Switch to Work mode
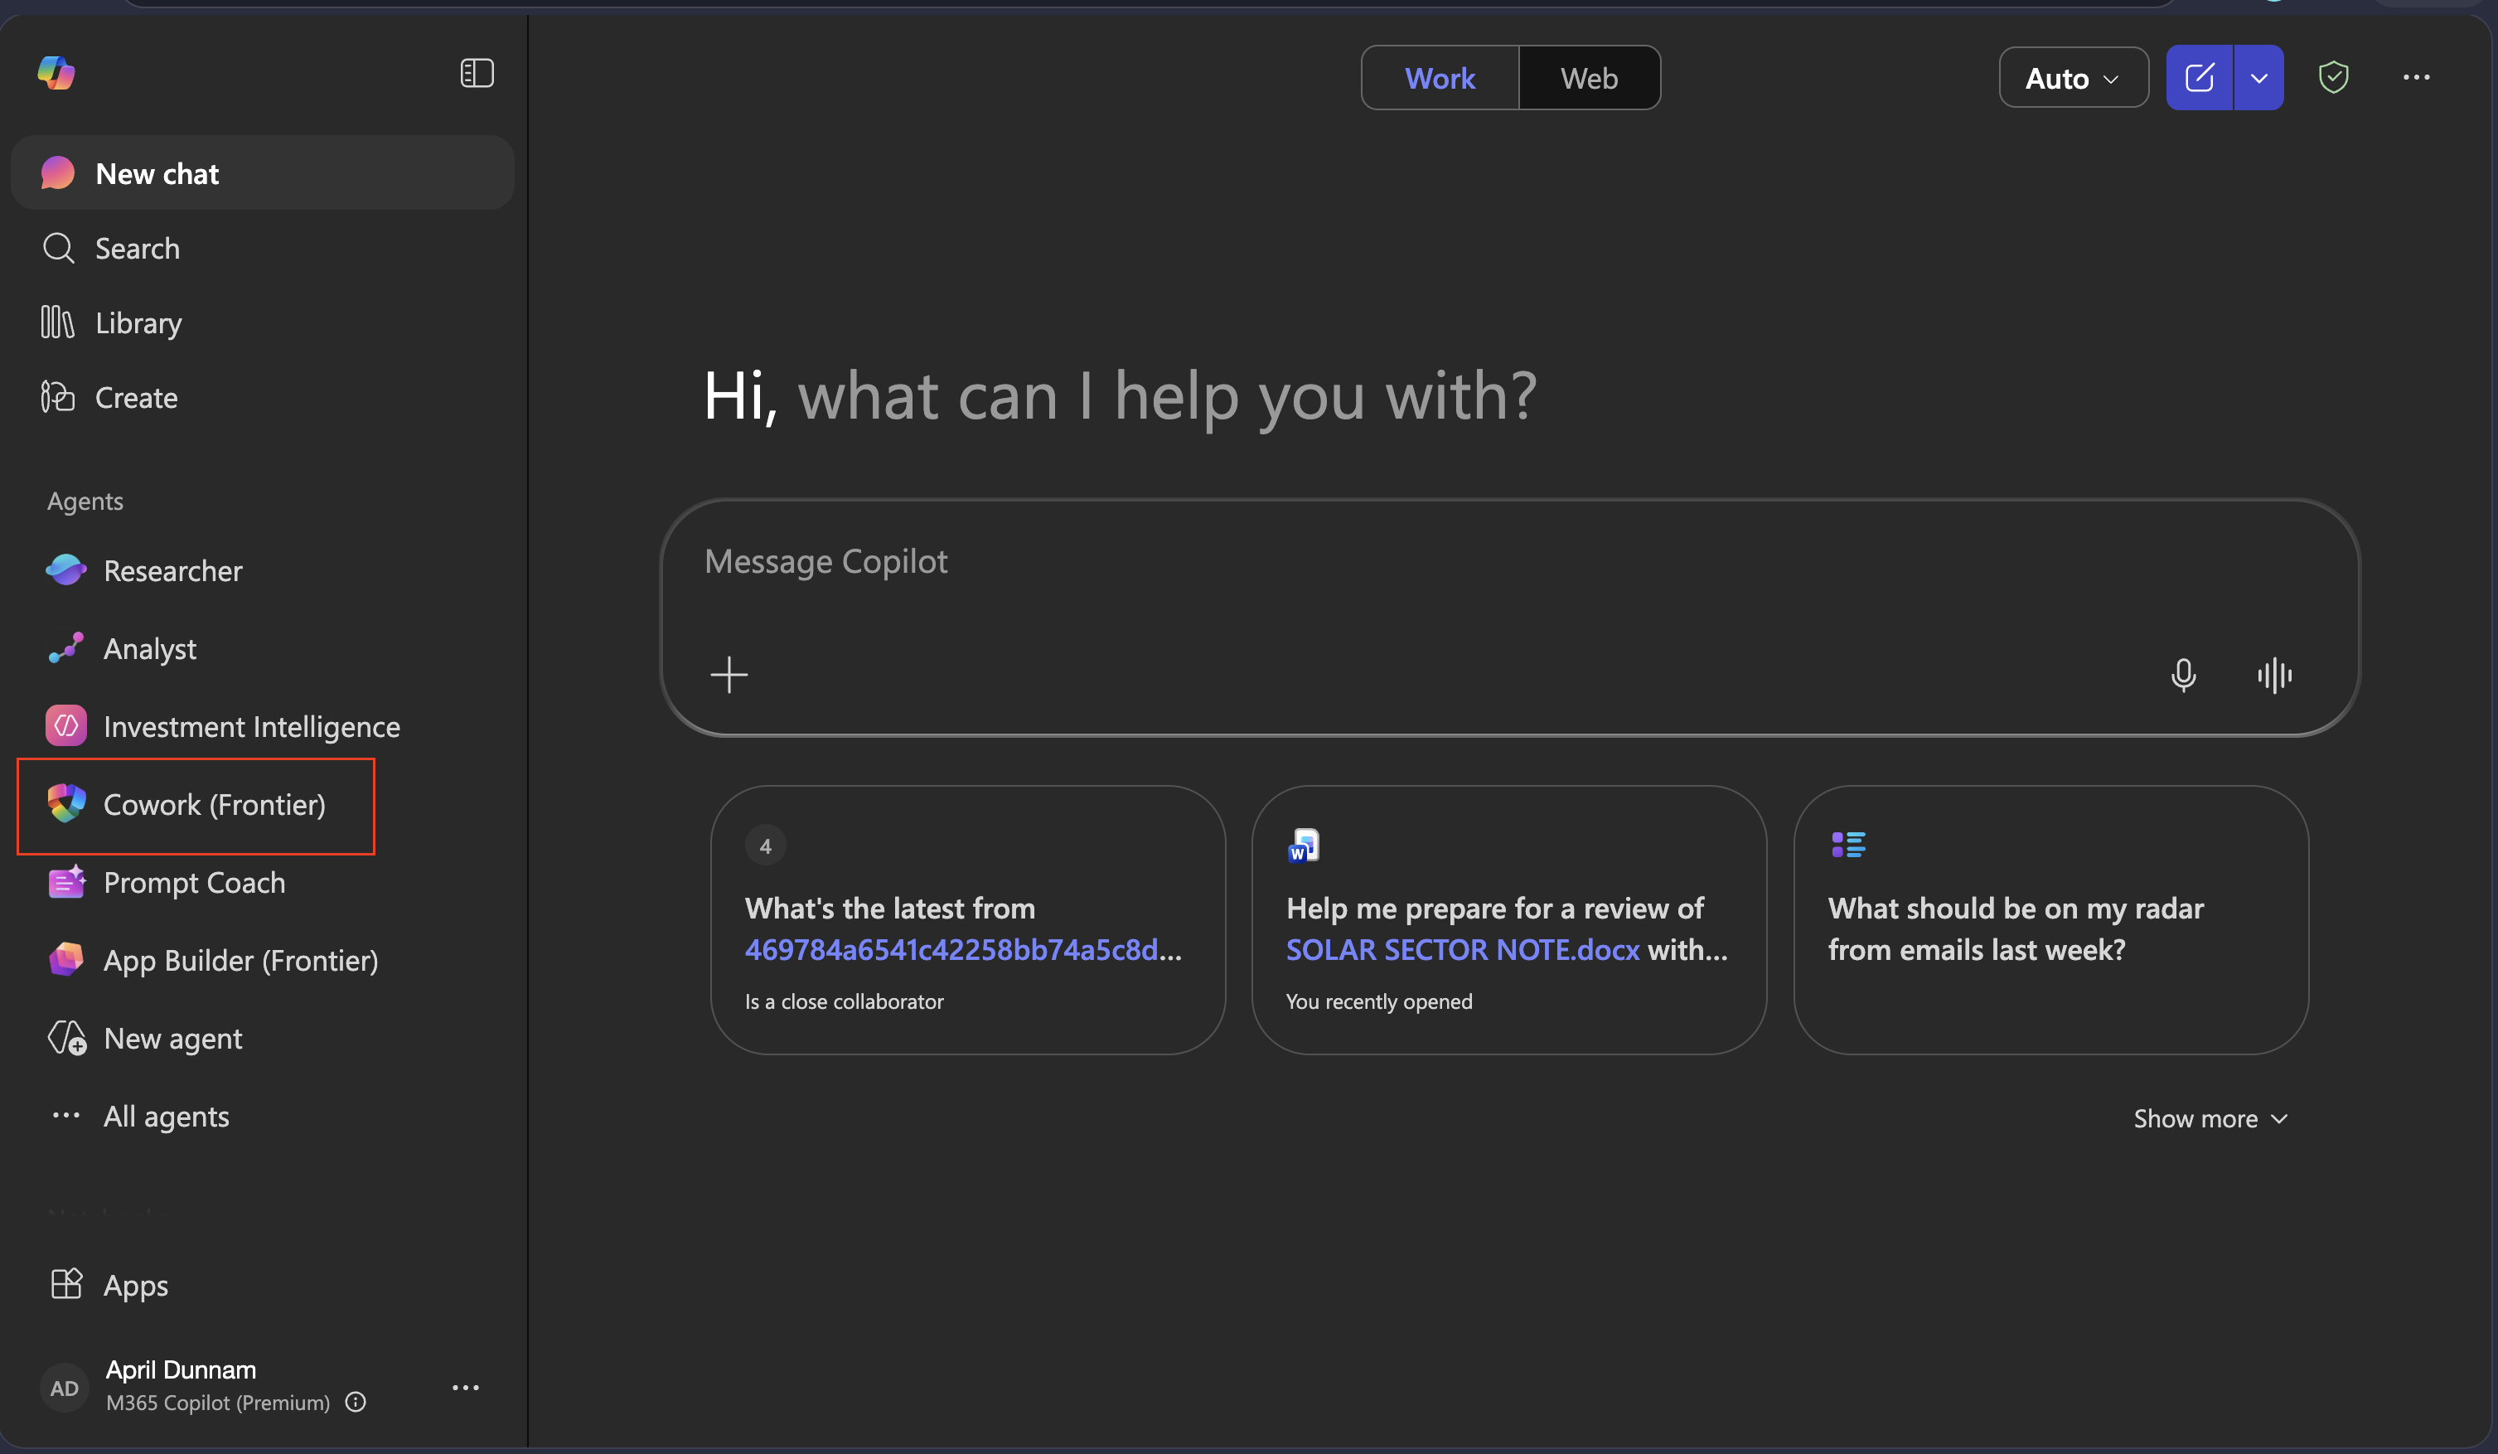Screen dimensions: 2498x1454 [x=1440, y=77]
